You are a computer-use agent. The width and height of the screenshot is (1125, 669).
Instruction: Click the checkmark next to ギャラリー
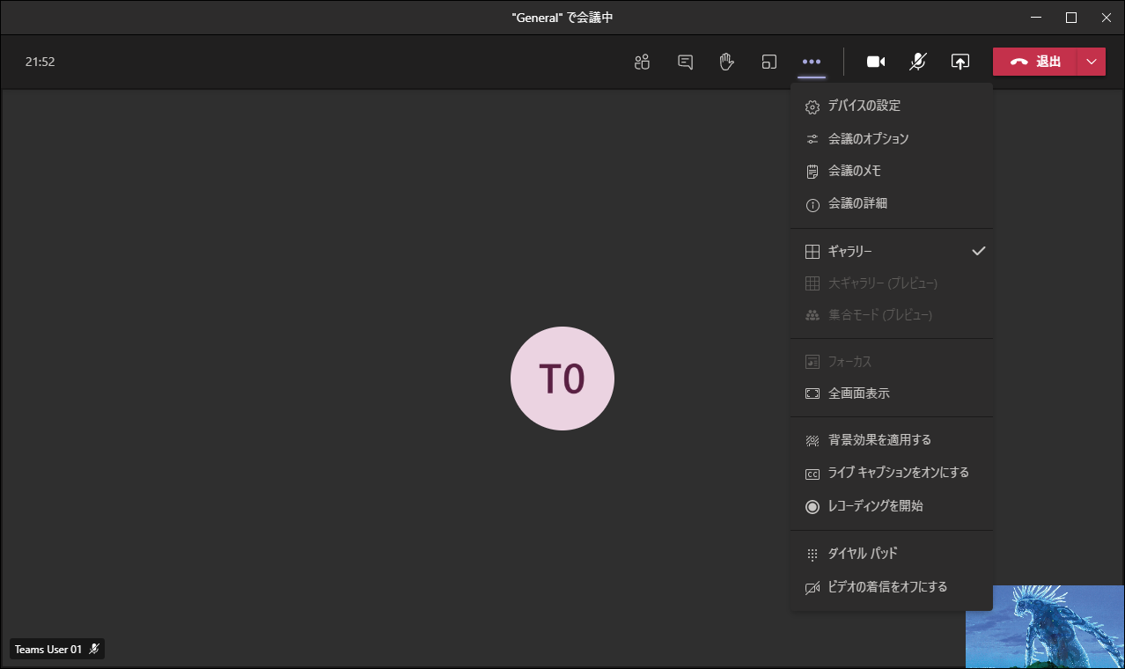978,251
